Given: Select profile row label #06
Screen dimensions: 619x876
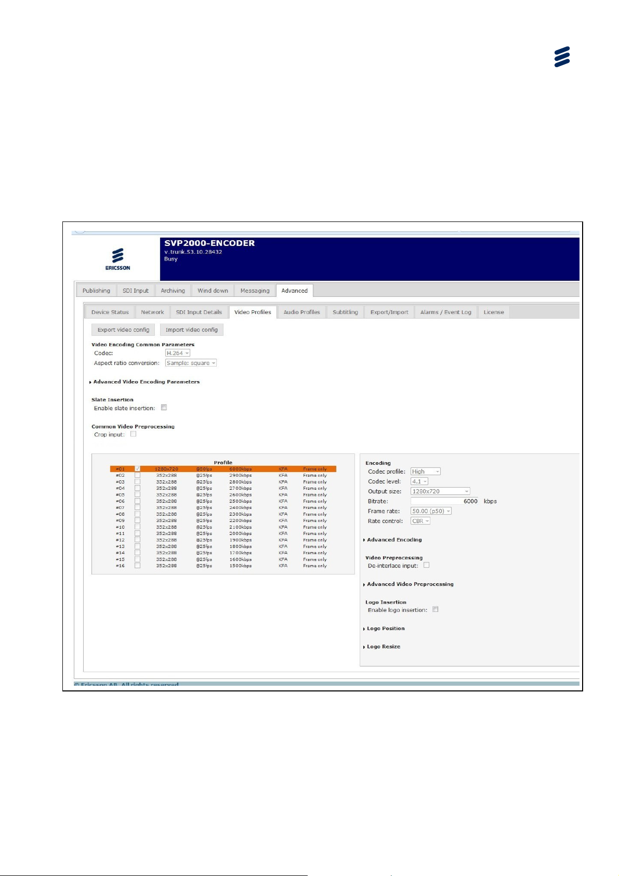Looking at the screenshot, I should point(120,501).
